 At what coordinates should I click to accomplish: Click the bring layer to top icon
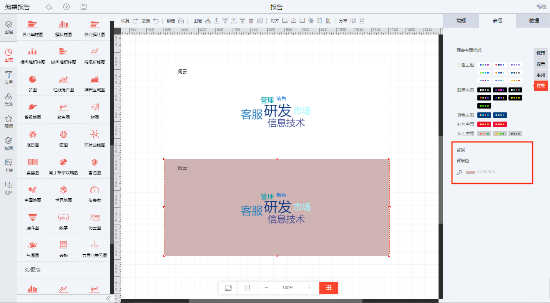(x=234, y=21)
